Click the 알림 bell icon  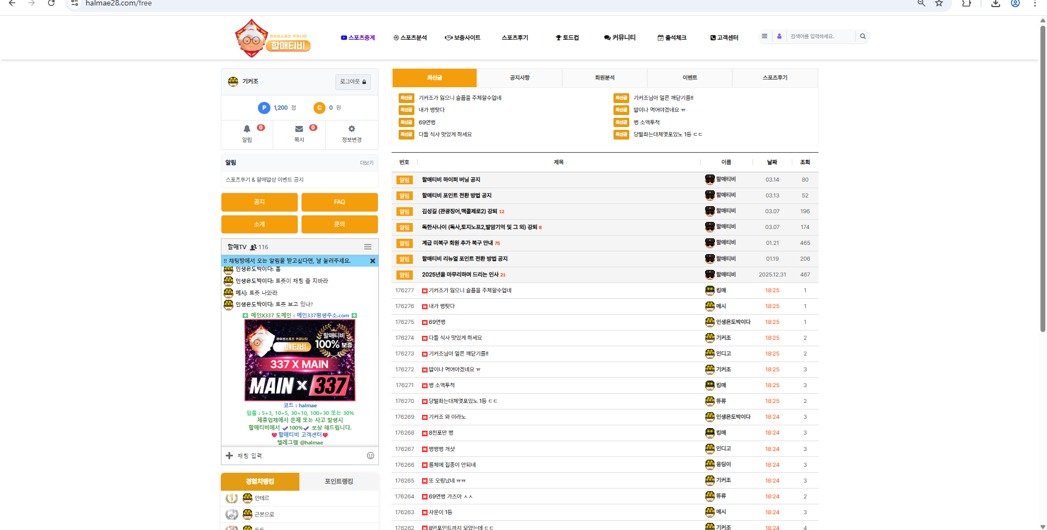pos(247,129)
